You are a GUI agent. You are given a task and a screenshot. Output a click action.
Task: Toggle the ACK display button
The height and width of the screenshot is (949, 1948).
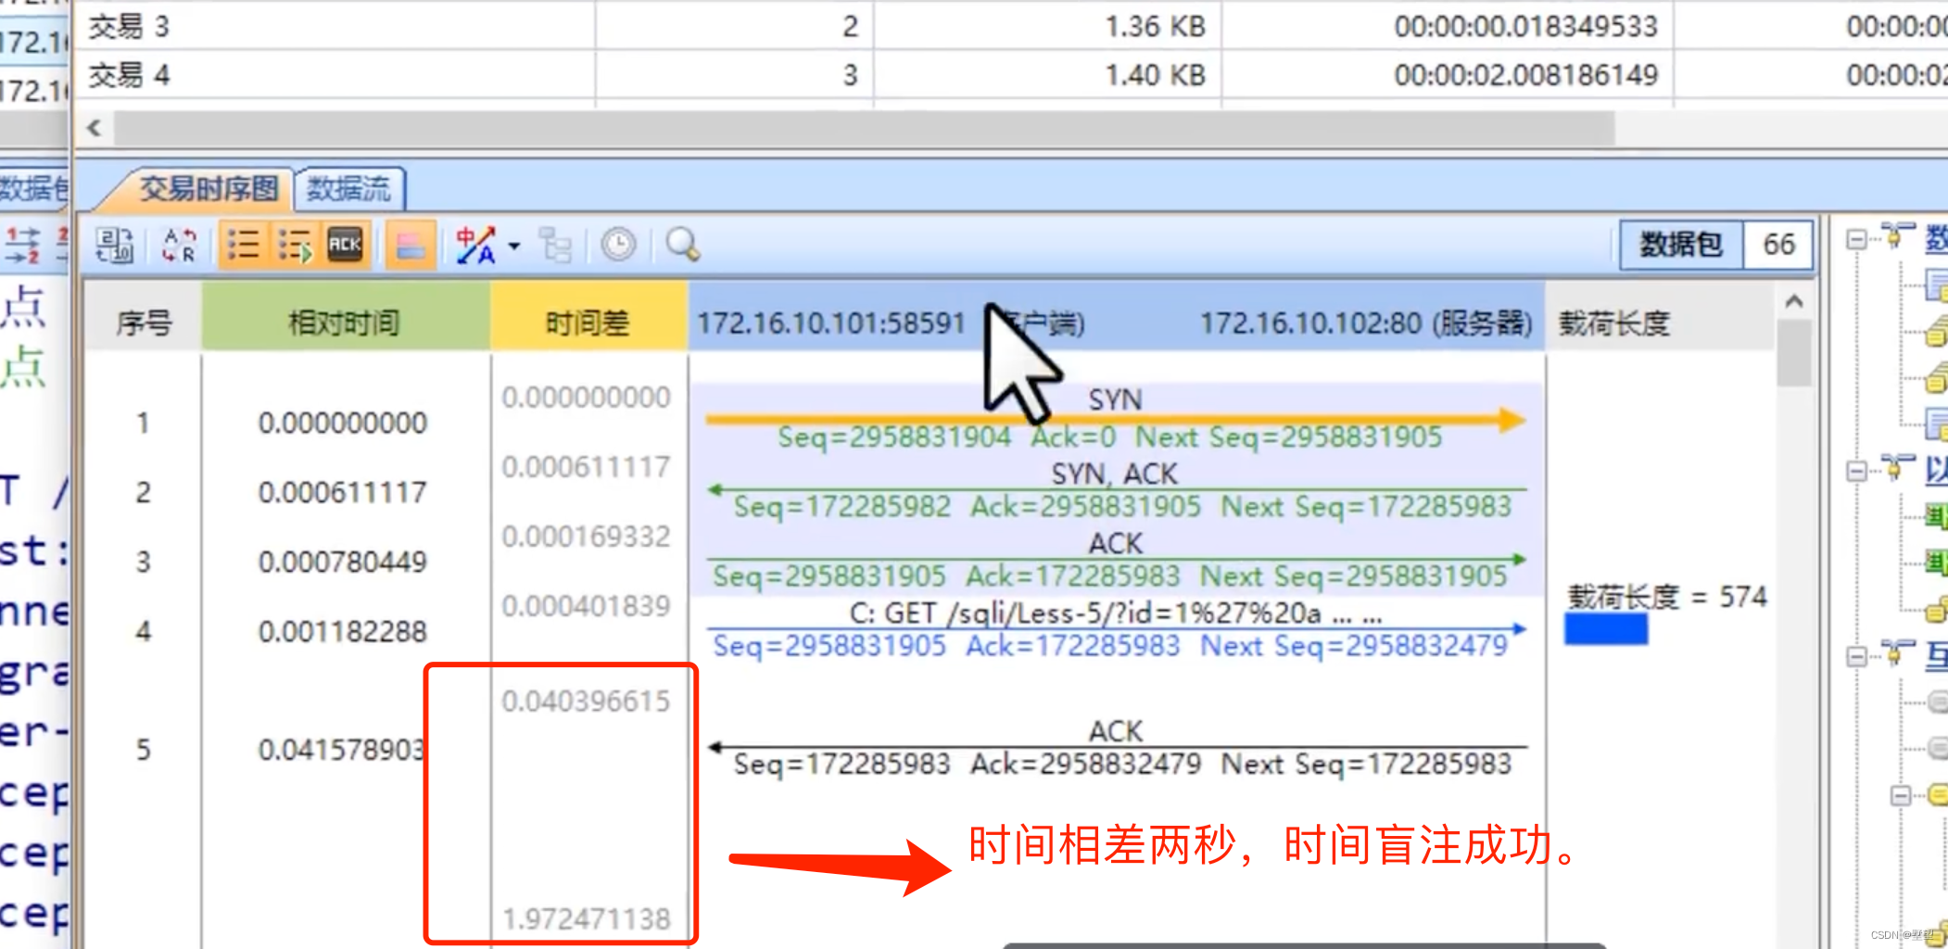click(x=346, y=246)
